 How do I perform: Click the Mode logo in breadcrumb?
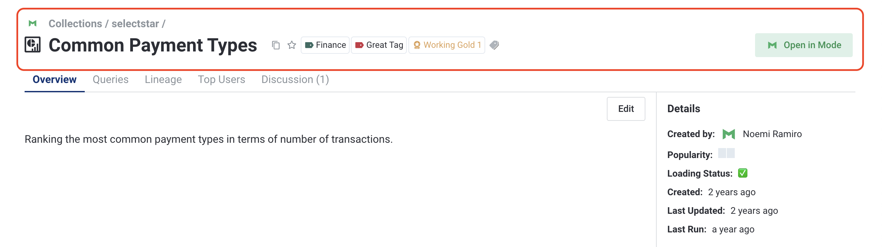coord(33,24)
